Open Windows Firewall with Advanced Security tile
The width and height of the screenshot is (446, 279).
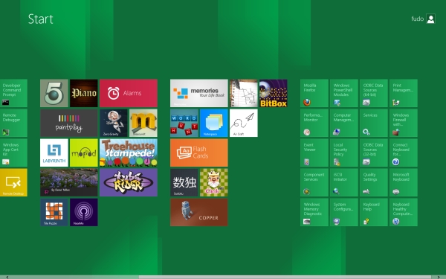coord(404,123)
